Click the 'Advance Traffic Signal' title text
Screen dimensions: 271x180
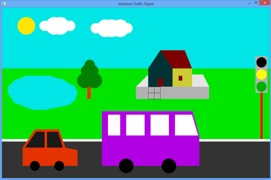coord(136,4)
